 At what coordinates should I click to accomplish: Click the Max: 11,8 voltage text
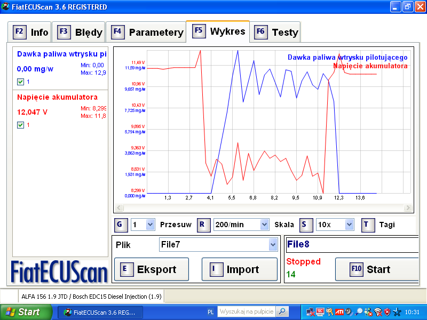(x=93, y=116)
